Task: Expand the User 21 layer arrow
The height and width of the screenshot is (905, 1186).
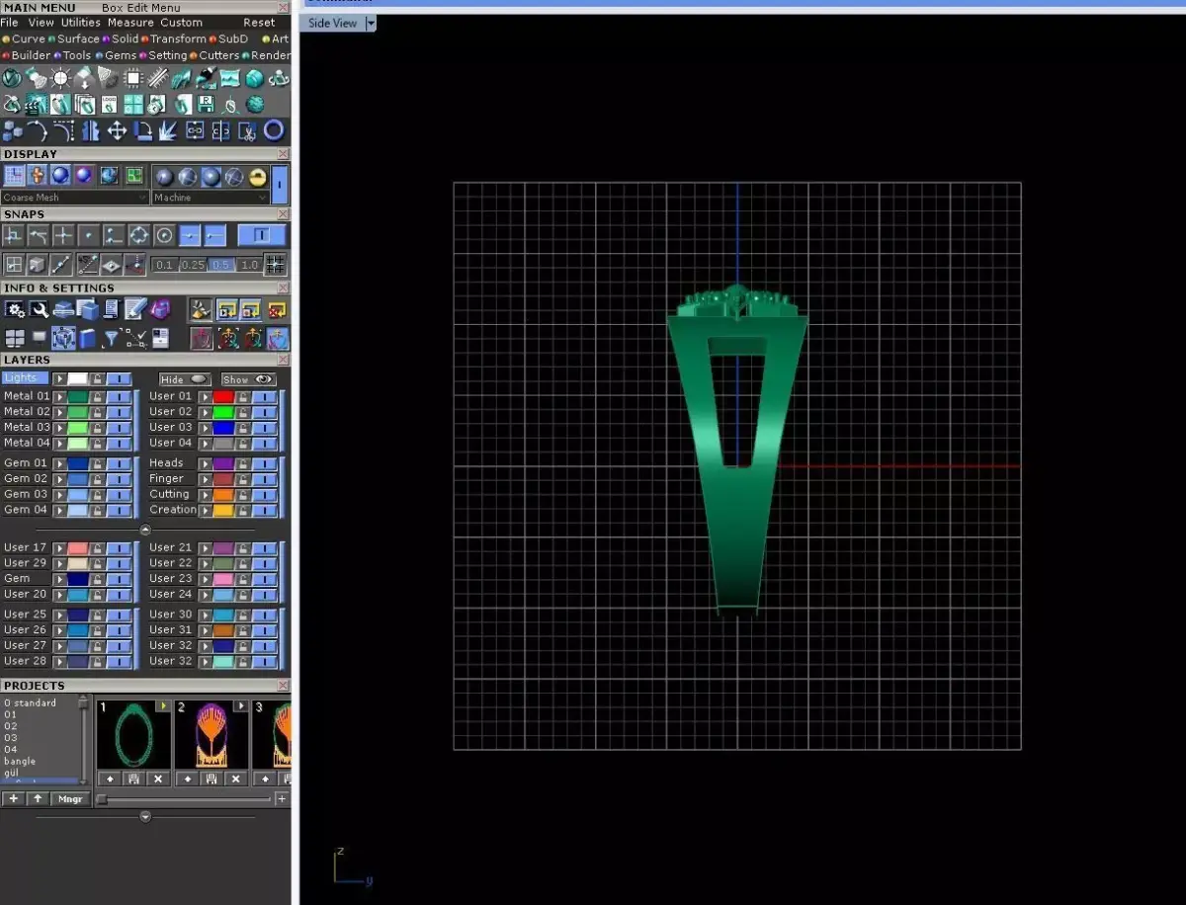Action: point(205,547)
